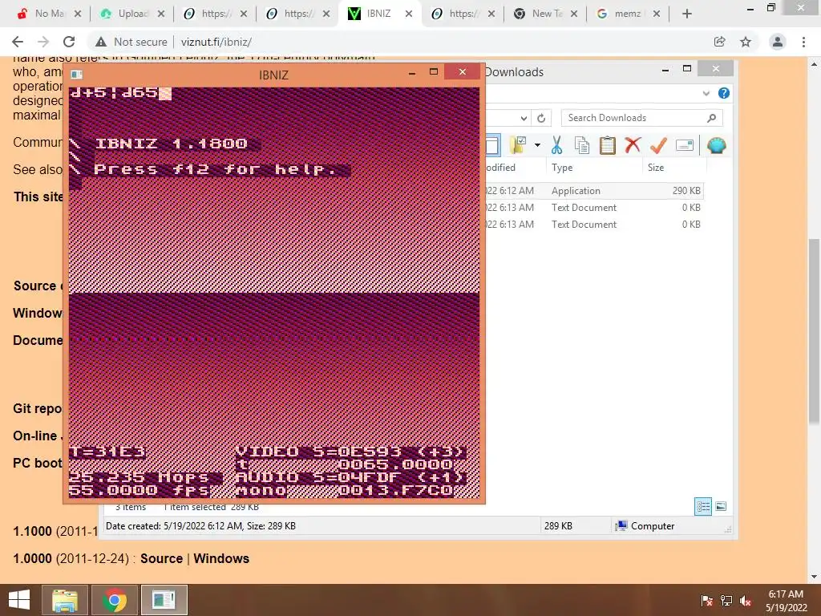
Task: Click the webpage vertical scrollbar
Action: coord(814,333)
